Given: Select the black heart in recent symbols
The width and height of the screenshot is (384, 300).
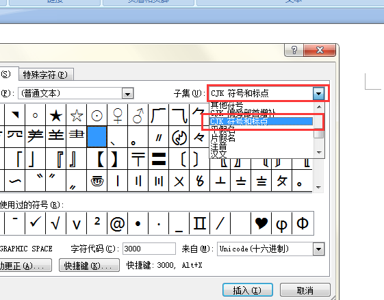Looking at the screenshot, I should (x=261, y=223).
